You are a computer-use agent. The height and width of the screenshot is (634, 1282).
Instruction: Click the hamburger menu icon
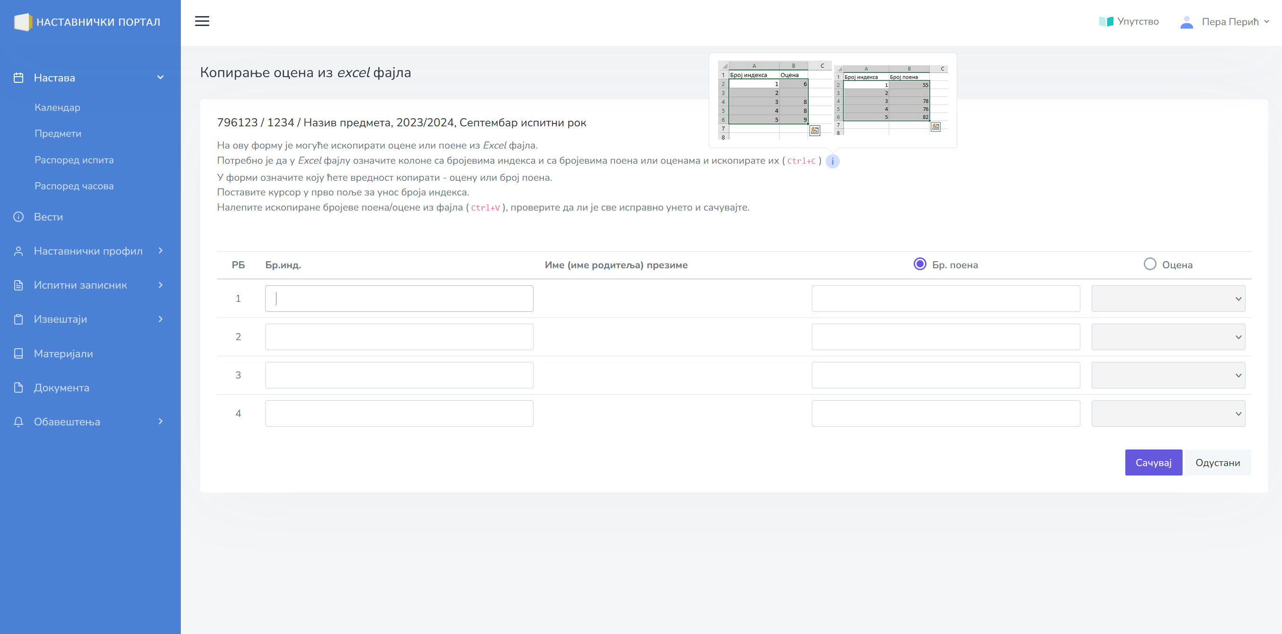202,21
